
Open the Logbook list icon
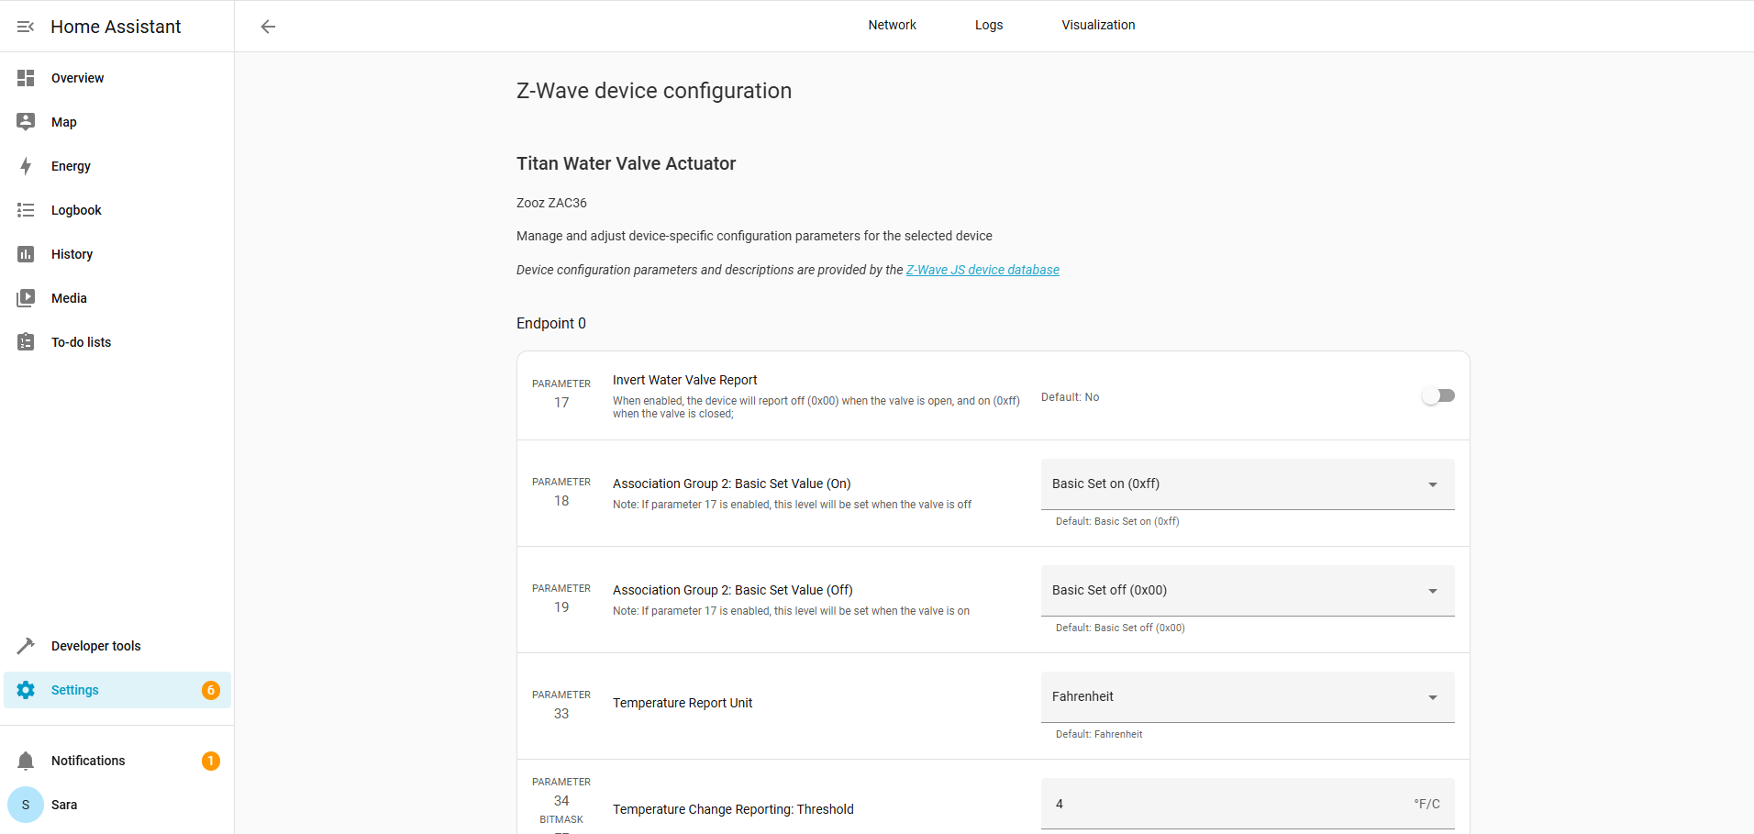pos(26,210)
